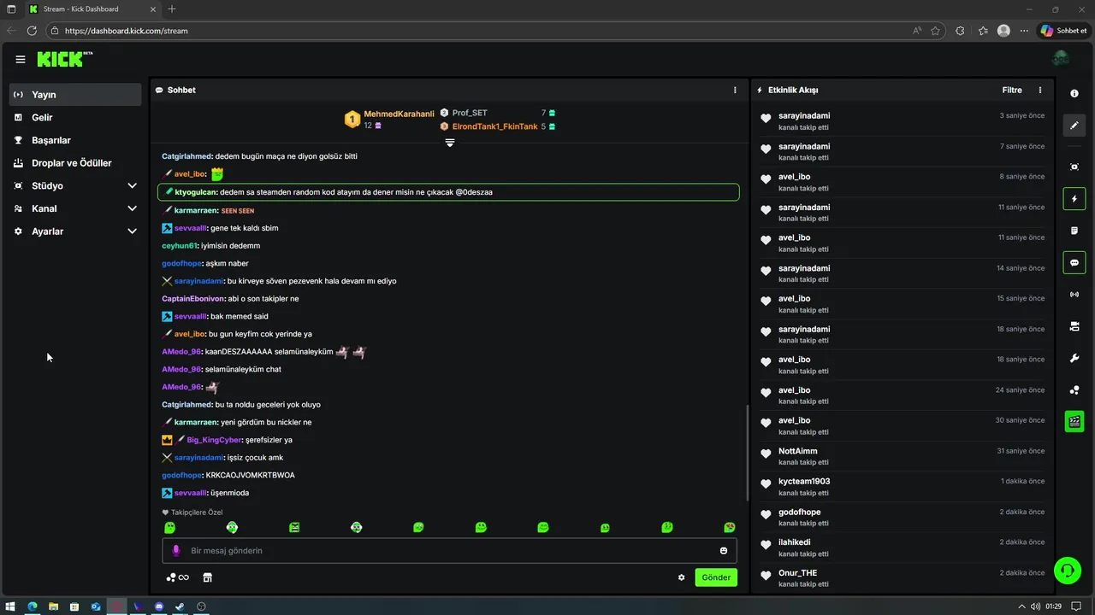
Task: Open Discord from the taskbar
Action: tap(159, 606)
